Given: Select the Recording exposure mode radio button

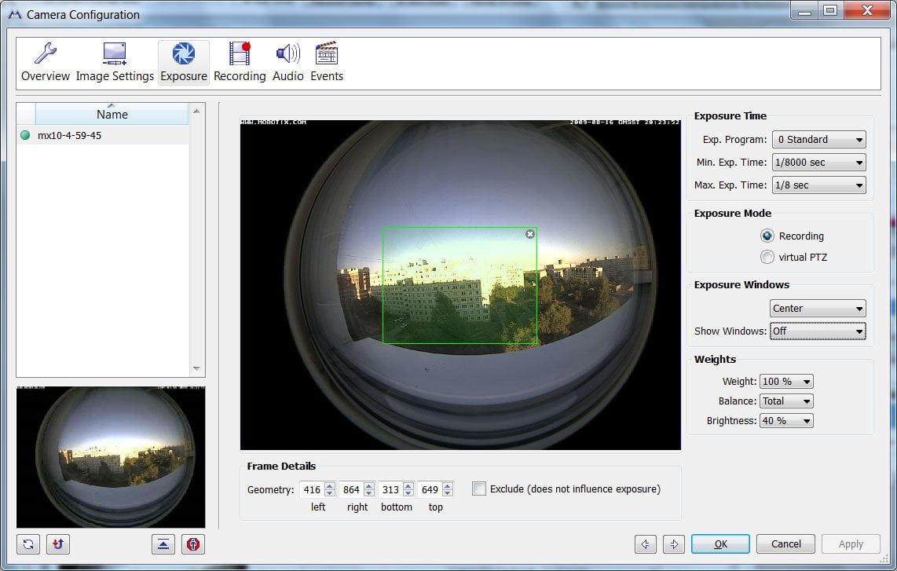Looking at the screenshot, I should pos(767,236).
